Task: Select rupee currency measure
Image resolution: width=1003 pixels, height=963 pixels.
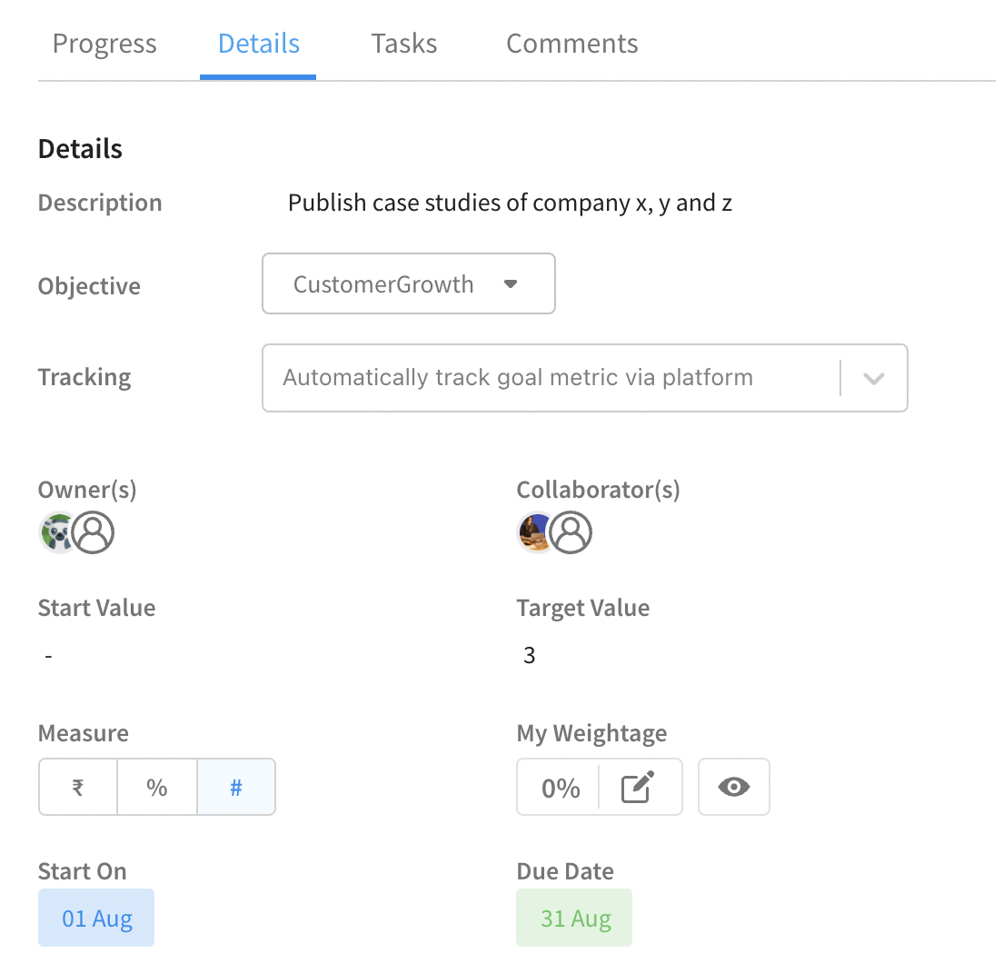Action: [x=78, y=787]
